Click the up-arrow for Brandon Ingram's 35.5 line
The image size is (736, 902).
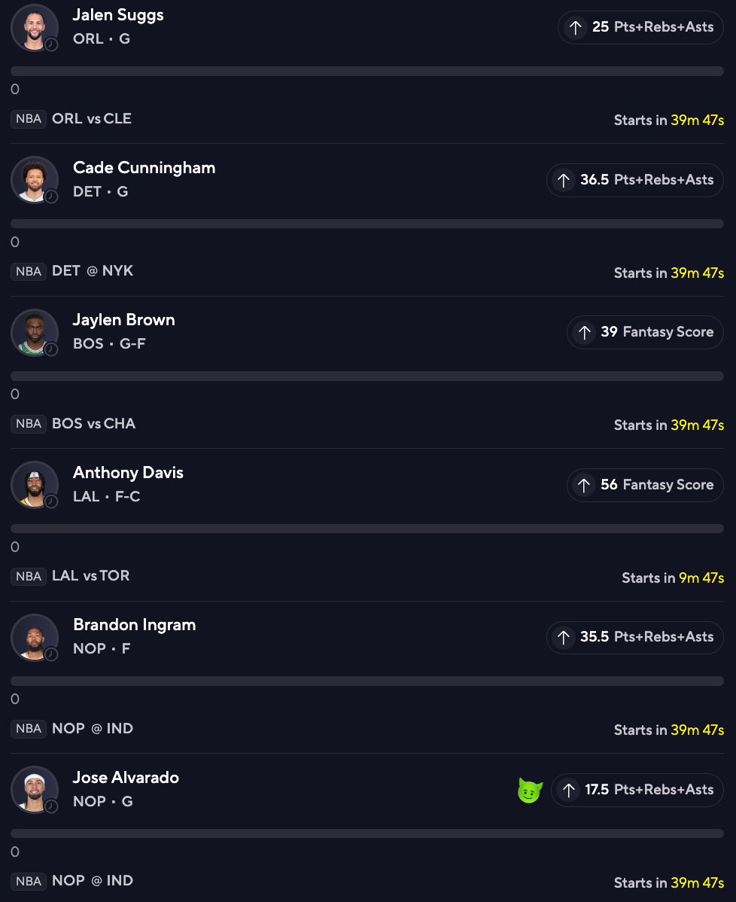tap(564, 637)
